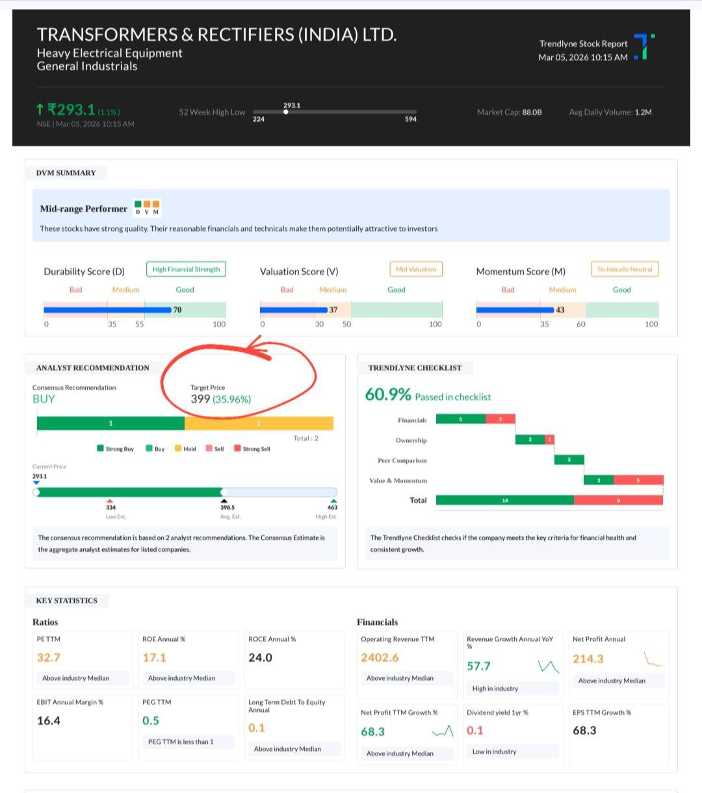Click the Dividend yield 1yr value 0.1
The width and height of the screenshot is (702, 793).
[475, 731]
